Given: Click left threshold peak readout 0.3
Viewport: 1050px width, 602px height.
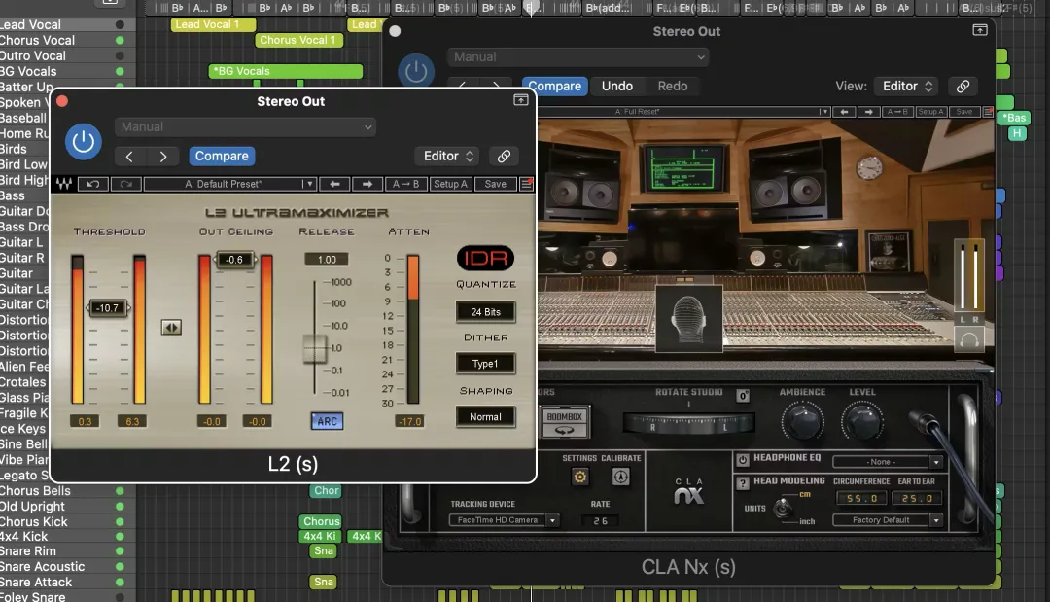Looking at the screenshot, I should [85, 422].
